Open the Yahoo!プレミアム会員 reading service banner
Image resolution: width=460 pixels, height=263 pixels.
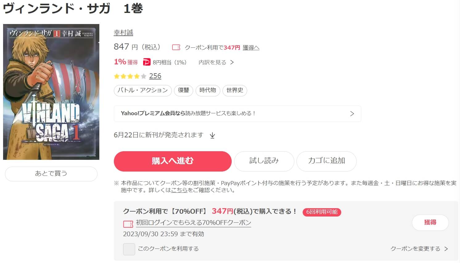coord(237,114)
